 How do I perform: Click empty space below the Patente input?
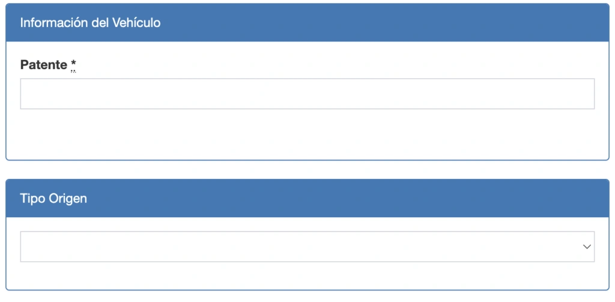[307, 135]
